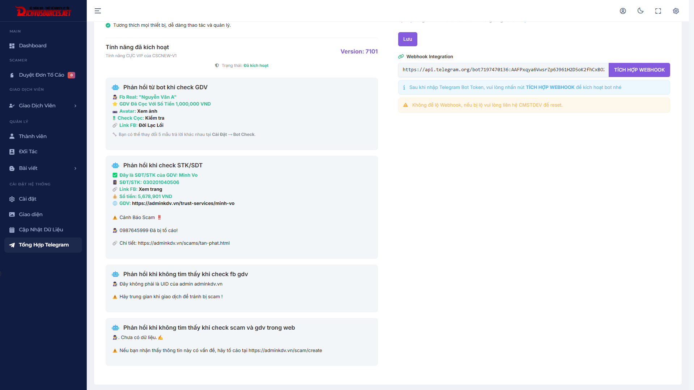This screenshot has height=390, width=694.
Task: Click the red badge on Duyệt Đơn Tố Cáo
Action: tap(72, 75)
